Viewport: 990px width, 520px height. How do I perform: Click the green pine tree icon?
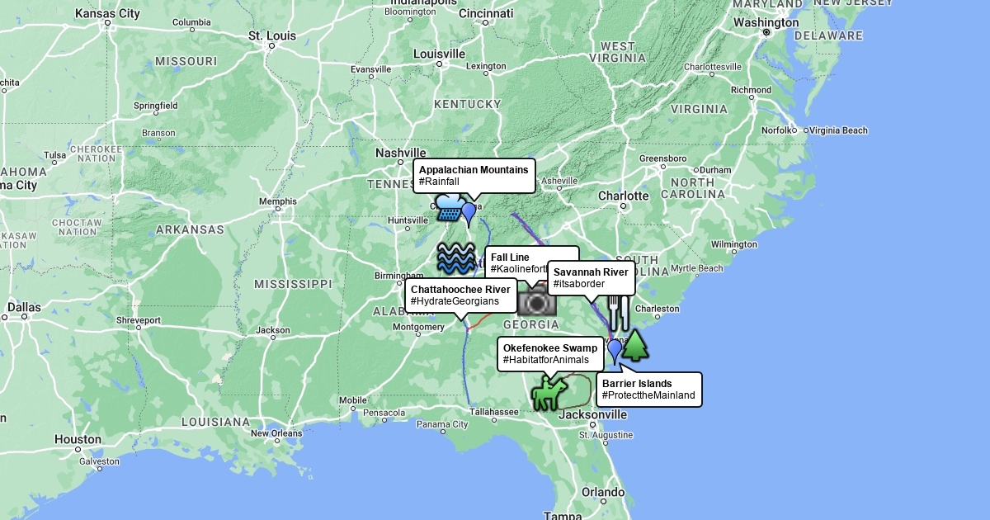click(635, 345)
